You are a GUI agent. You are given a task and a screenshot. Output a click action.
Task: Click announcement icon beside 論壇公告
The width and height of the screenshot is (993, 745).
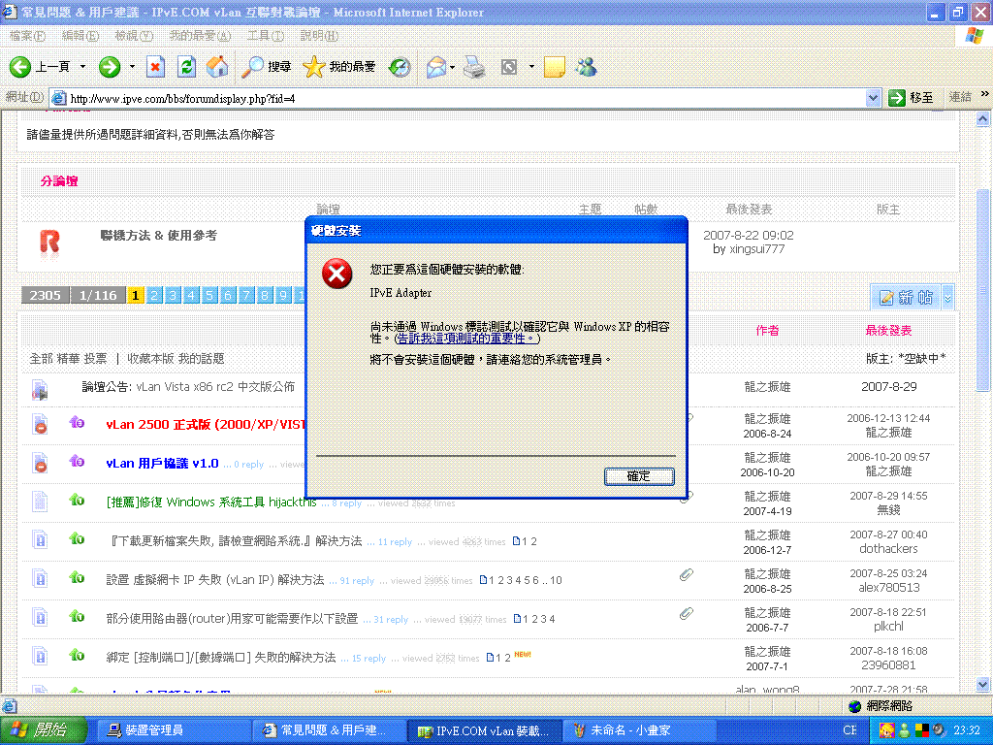pos(39,389)
